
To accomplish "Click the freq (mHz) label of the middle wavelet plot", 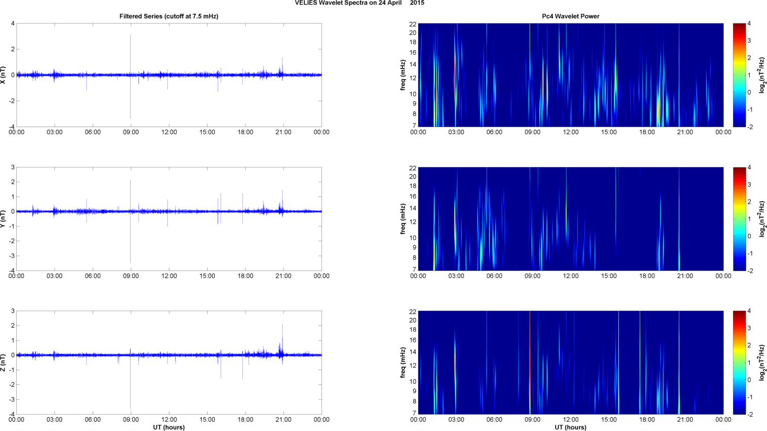I will [x=403, y=219].
